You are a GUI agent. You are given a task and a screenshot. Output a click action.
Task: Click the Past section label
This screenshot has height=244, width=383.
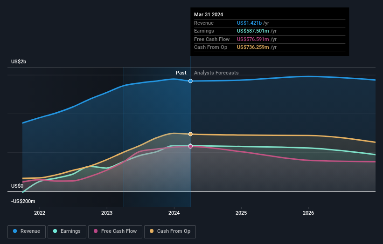click(181, 73)
